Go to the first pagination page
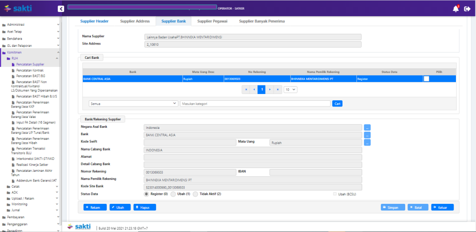 (x=246, y=89)
